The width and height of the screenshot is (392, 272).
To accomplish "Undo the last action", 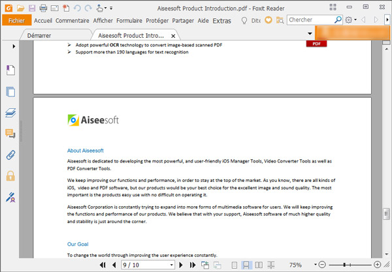I will (x=77, y=8).
